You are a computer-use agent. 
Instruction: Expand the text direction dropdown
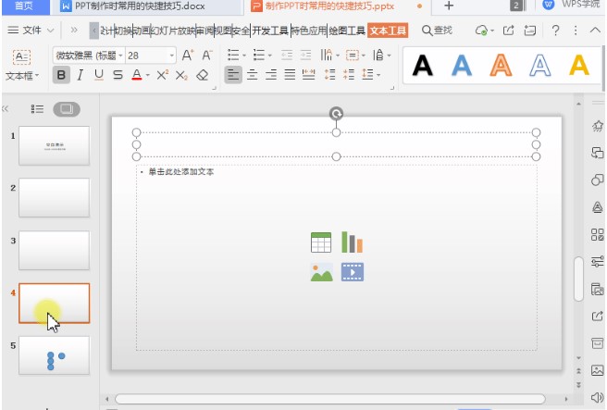(338, 56)
